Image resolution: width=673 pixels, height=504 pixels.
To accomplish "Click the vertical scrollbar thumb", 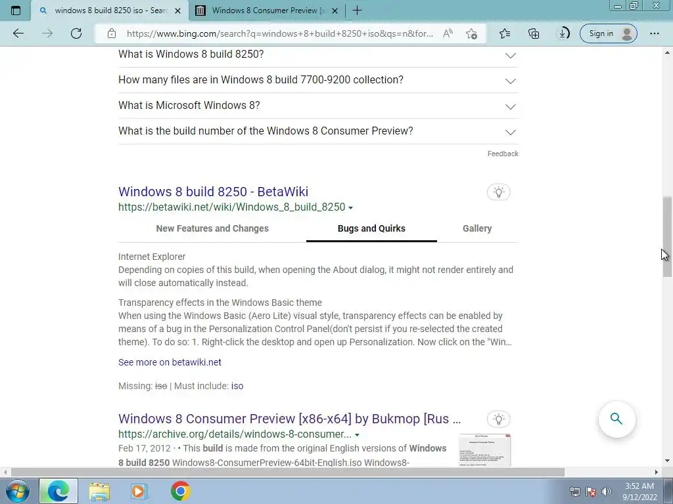I will [667, 237].
